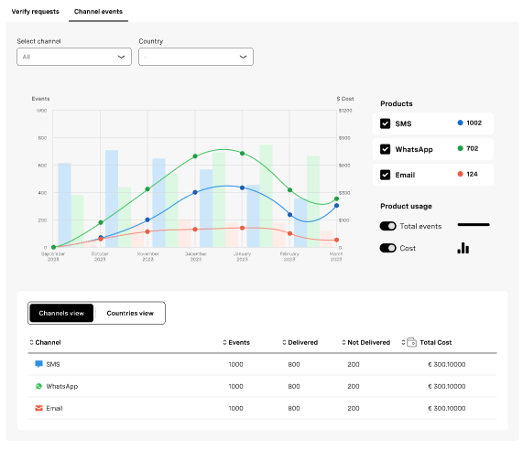Viewport: 523px width, 450px height.
Task: Click the blue SMS legend dot
Action: click(461, 123)
